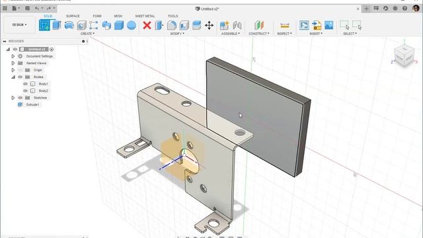Click the Undo arrow
This screenshot has width=423, height=238.
pyautogui.click(x=37, y=9)
